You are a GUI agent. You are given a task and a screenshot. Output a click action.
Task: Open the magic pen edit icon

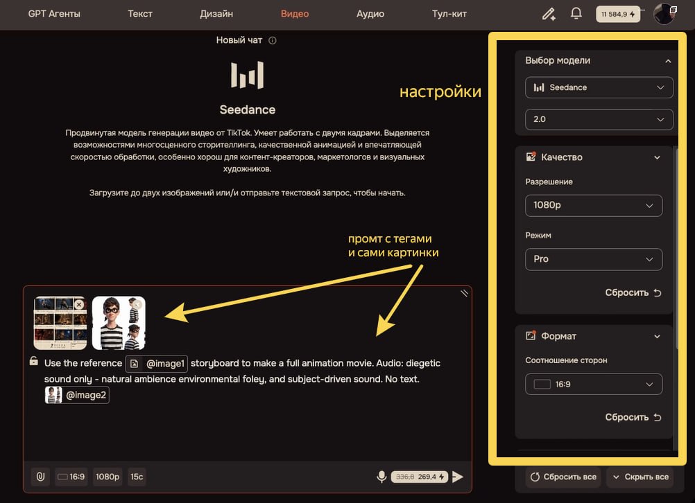pyautogui.click(x=549, y=14)
